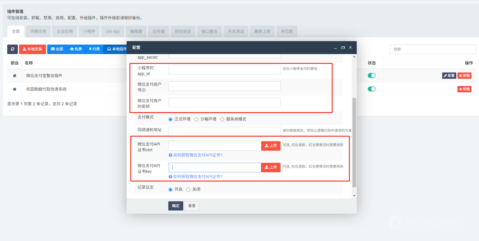
Task: Click the dialog's vertical scrollbar thumb
Action: click(x=354, y=142)
